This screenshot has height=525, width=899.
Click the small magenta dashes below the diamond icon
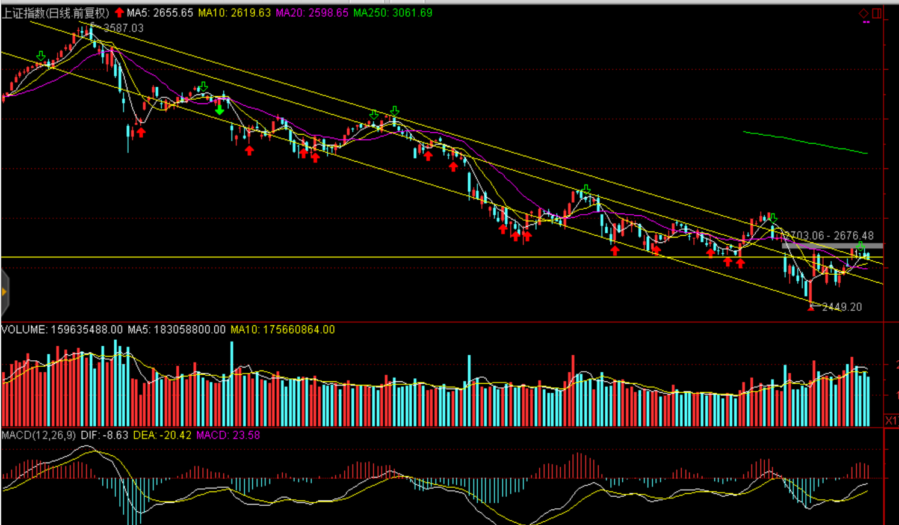pyautogui.click(x=866, y=22)
